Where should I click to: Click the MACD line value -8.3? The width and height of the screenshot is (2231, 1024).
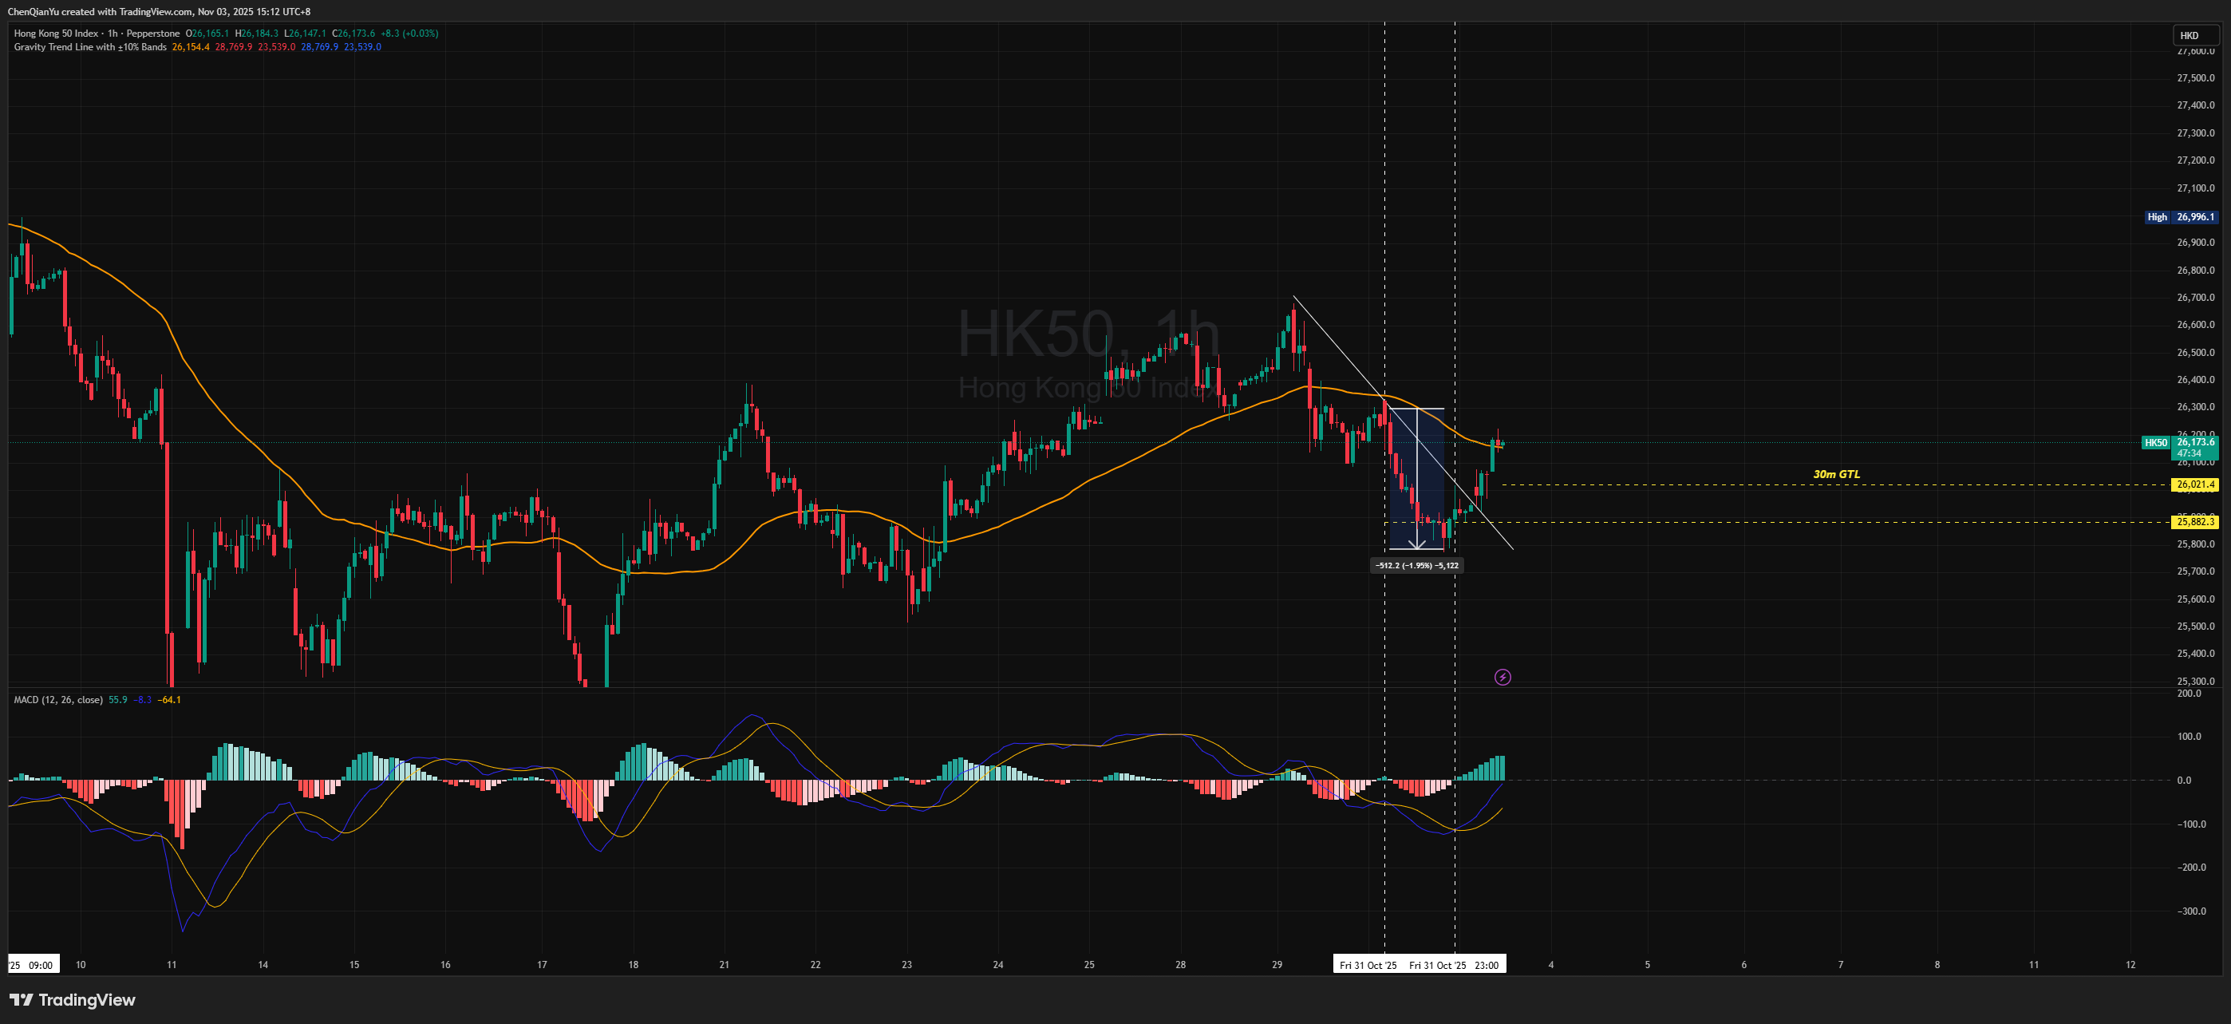point(142,700)
